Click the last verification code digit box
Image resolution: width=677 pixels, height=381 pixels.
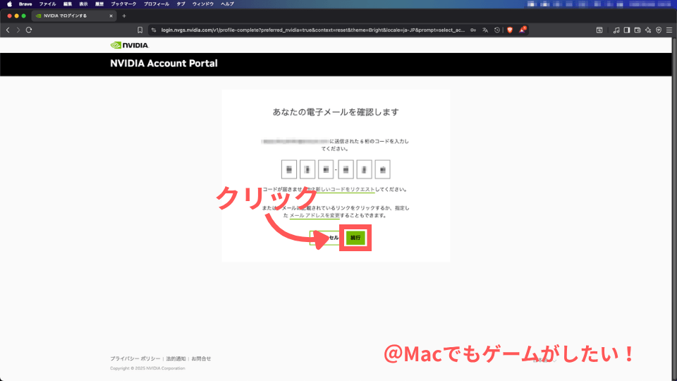(x=382, y=169)
